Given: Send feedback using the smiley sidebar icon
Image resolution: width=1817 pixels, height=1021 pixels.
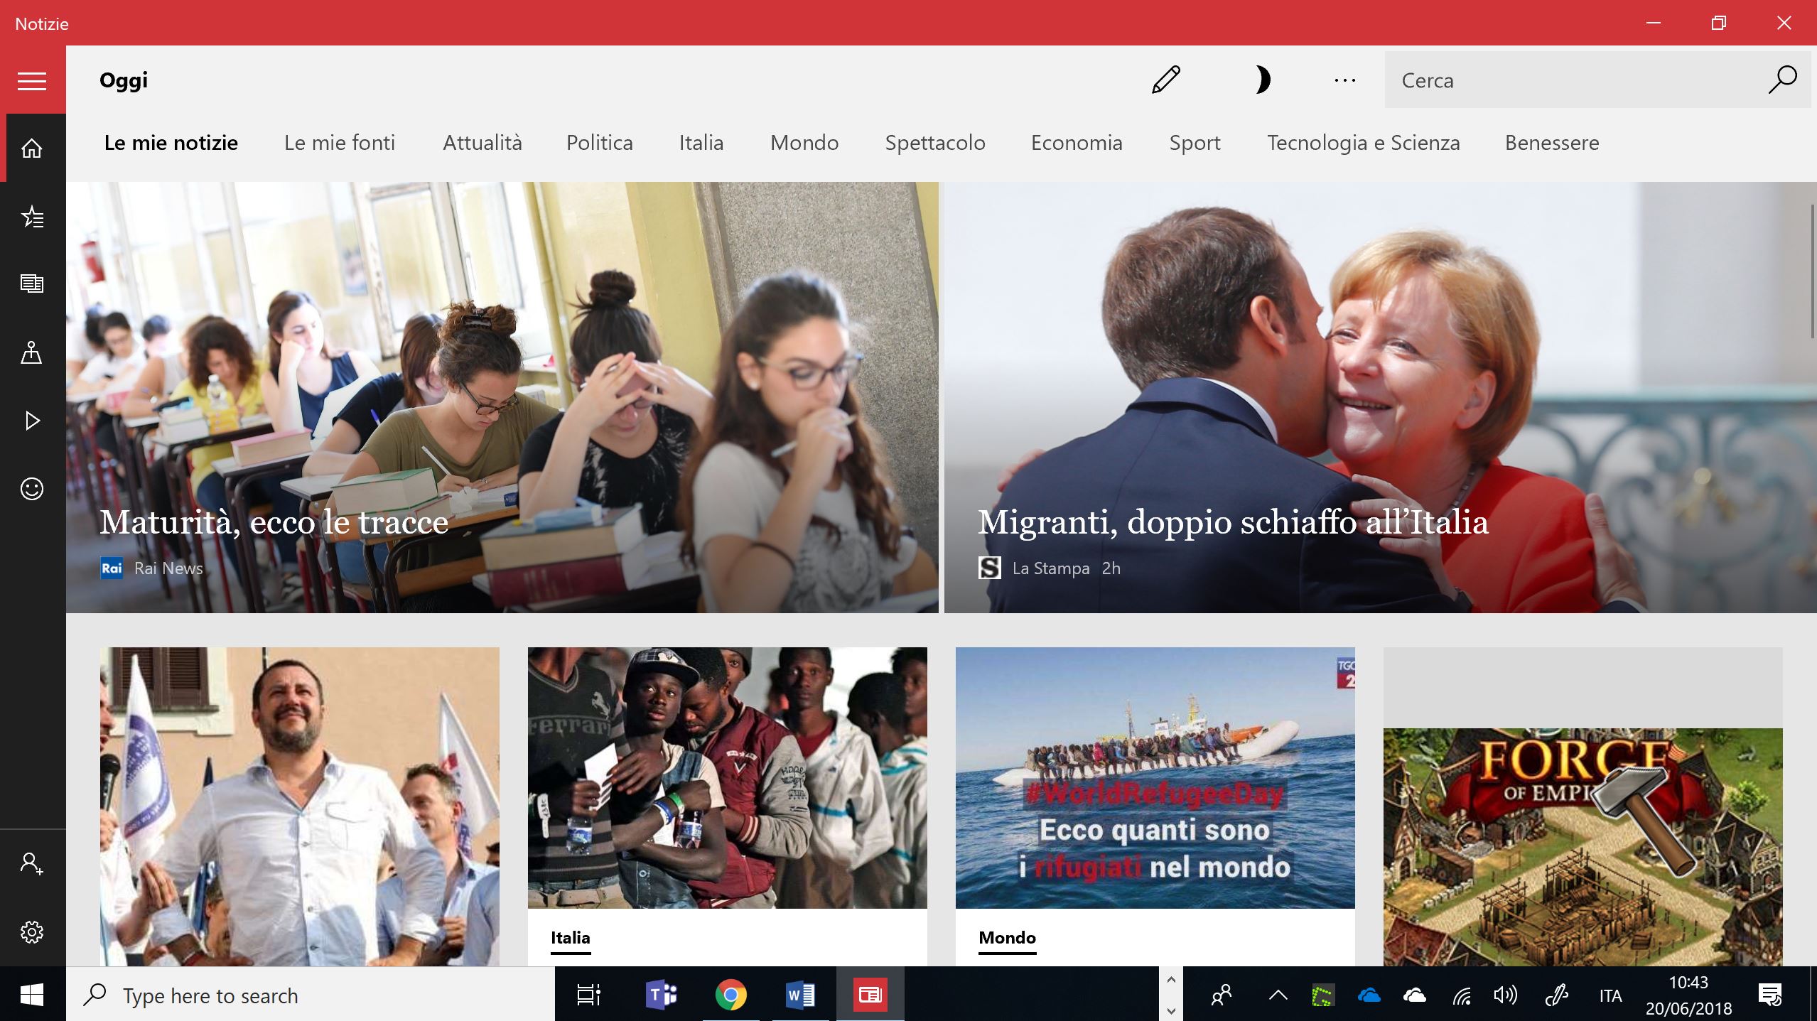Looking at the screenshot, I should click(x=32, y=489).
